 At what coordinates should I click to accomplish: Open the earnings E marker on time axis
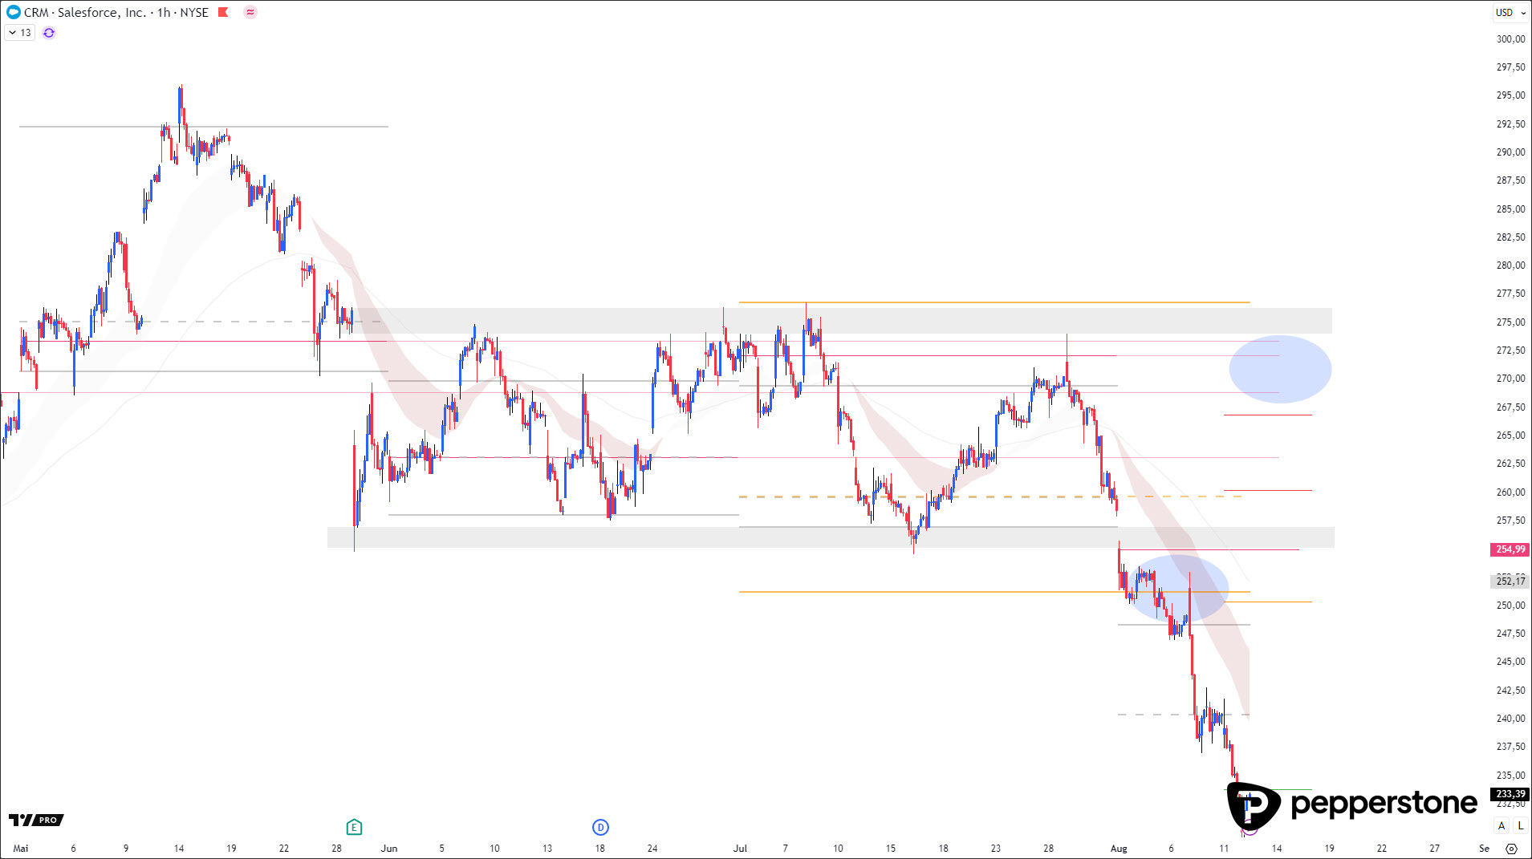coord(354,827)
